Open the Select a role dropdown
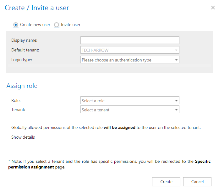Image resolution: width=219 pixels, height=192 pixels. [130, 101]
